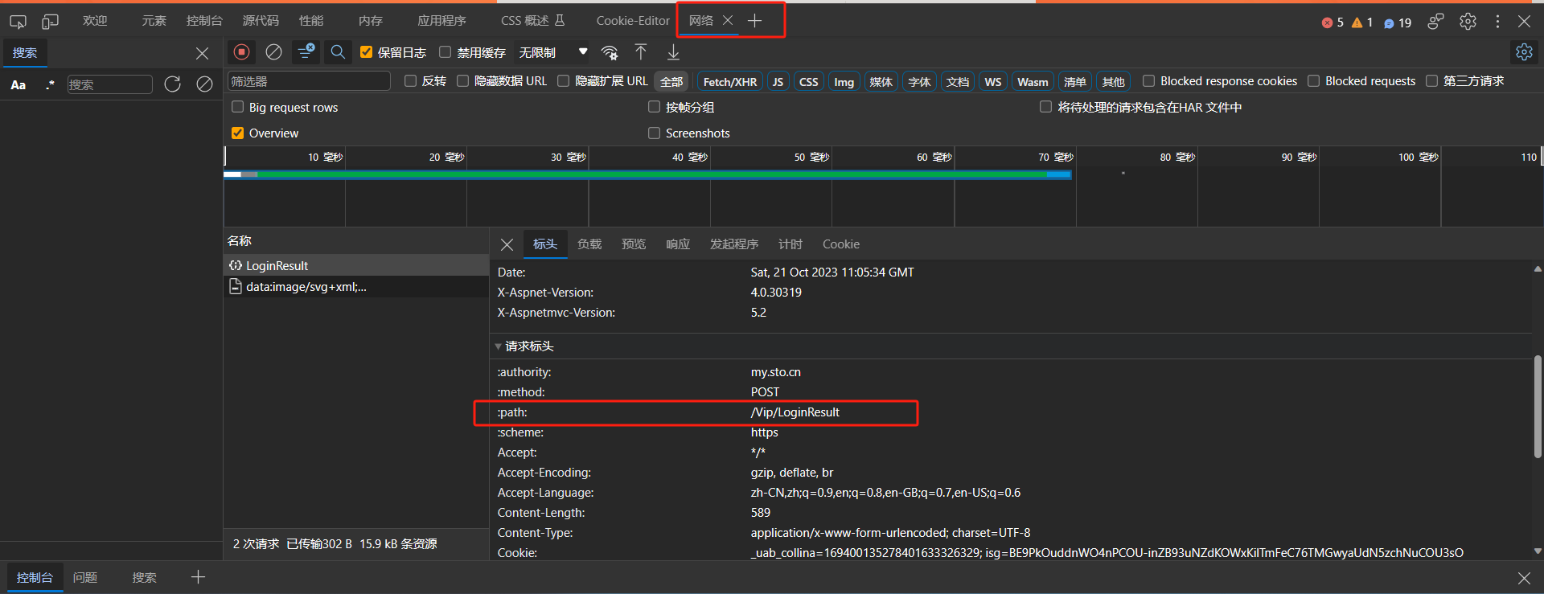Image resolution: width=1544 pixels, height=594 pixels.
Task: Open the 问题 drawer tab
Action: [x=85, y=577]
